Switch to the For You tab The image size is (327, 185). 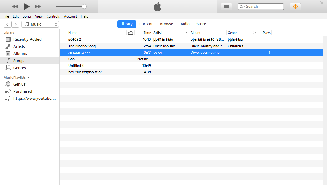[146, 24]
